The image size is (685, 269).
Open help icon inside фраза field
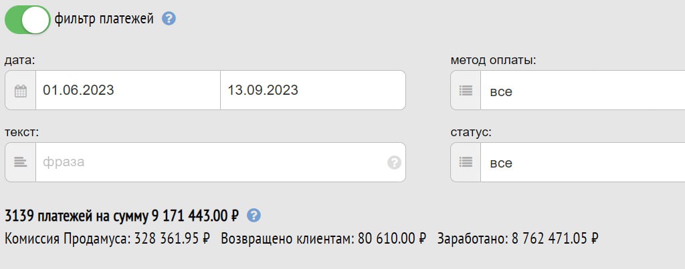point(394,163)
